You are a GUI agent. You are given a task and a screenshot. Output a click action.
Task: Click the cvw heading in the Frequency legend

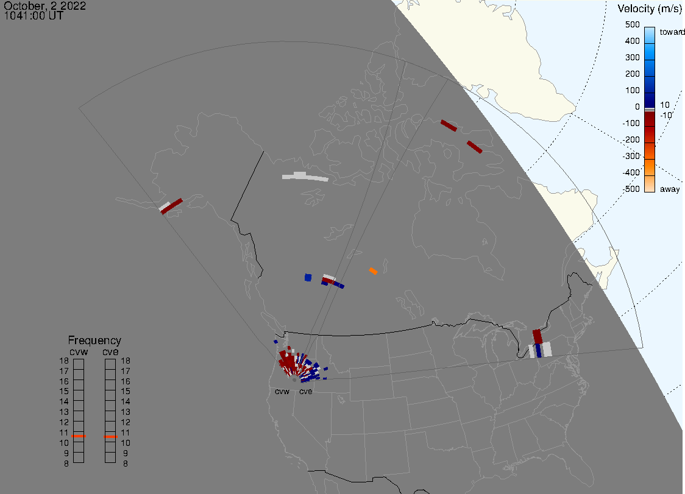pyautogui.click(x=79, y=352)
